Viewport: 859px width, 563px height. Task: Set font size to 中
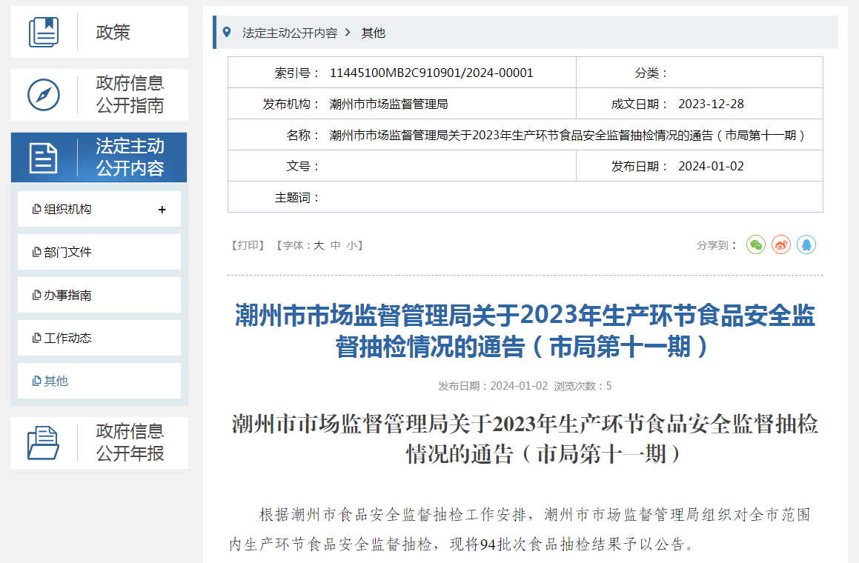(335, 245)
